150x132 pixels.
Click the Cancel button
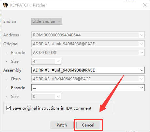(x=88, y=125)
